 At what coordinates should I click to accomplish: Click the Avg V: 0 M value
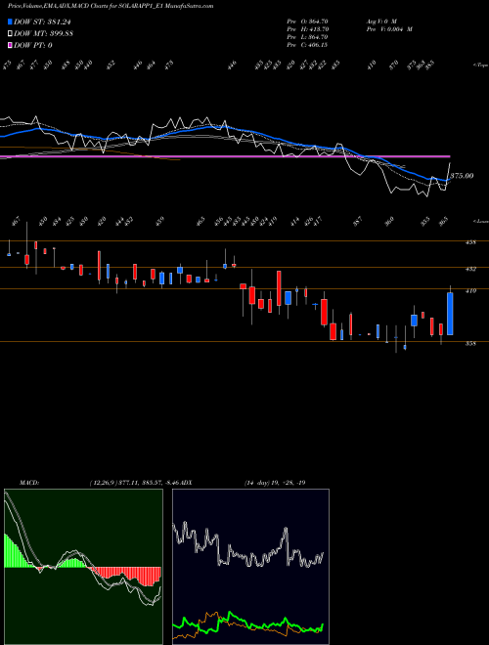381,21
